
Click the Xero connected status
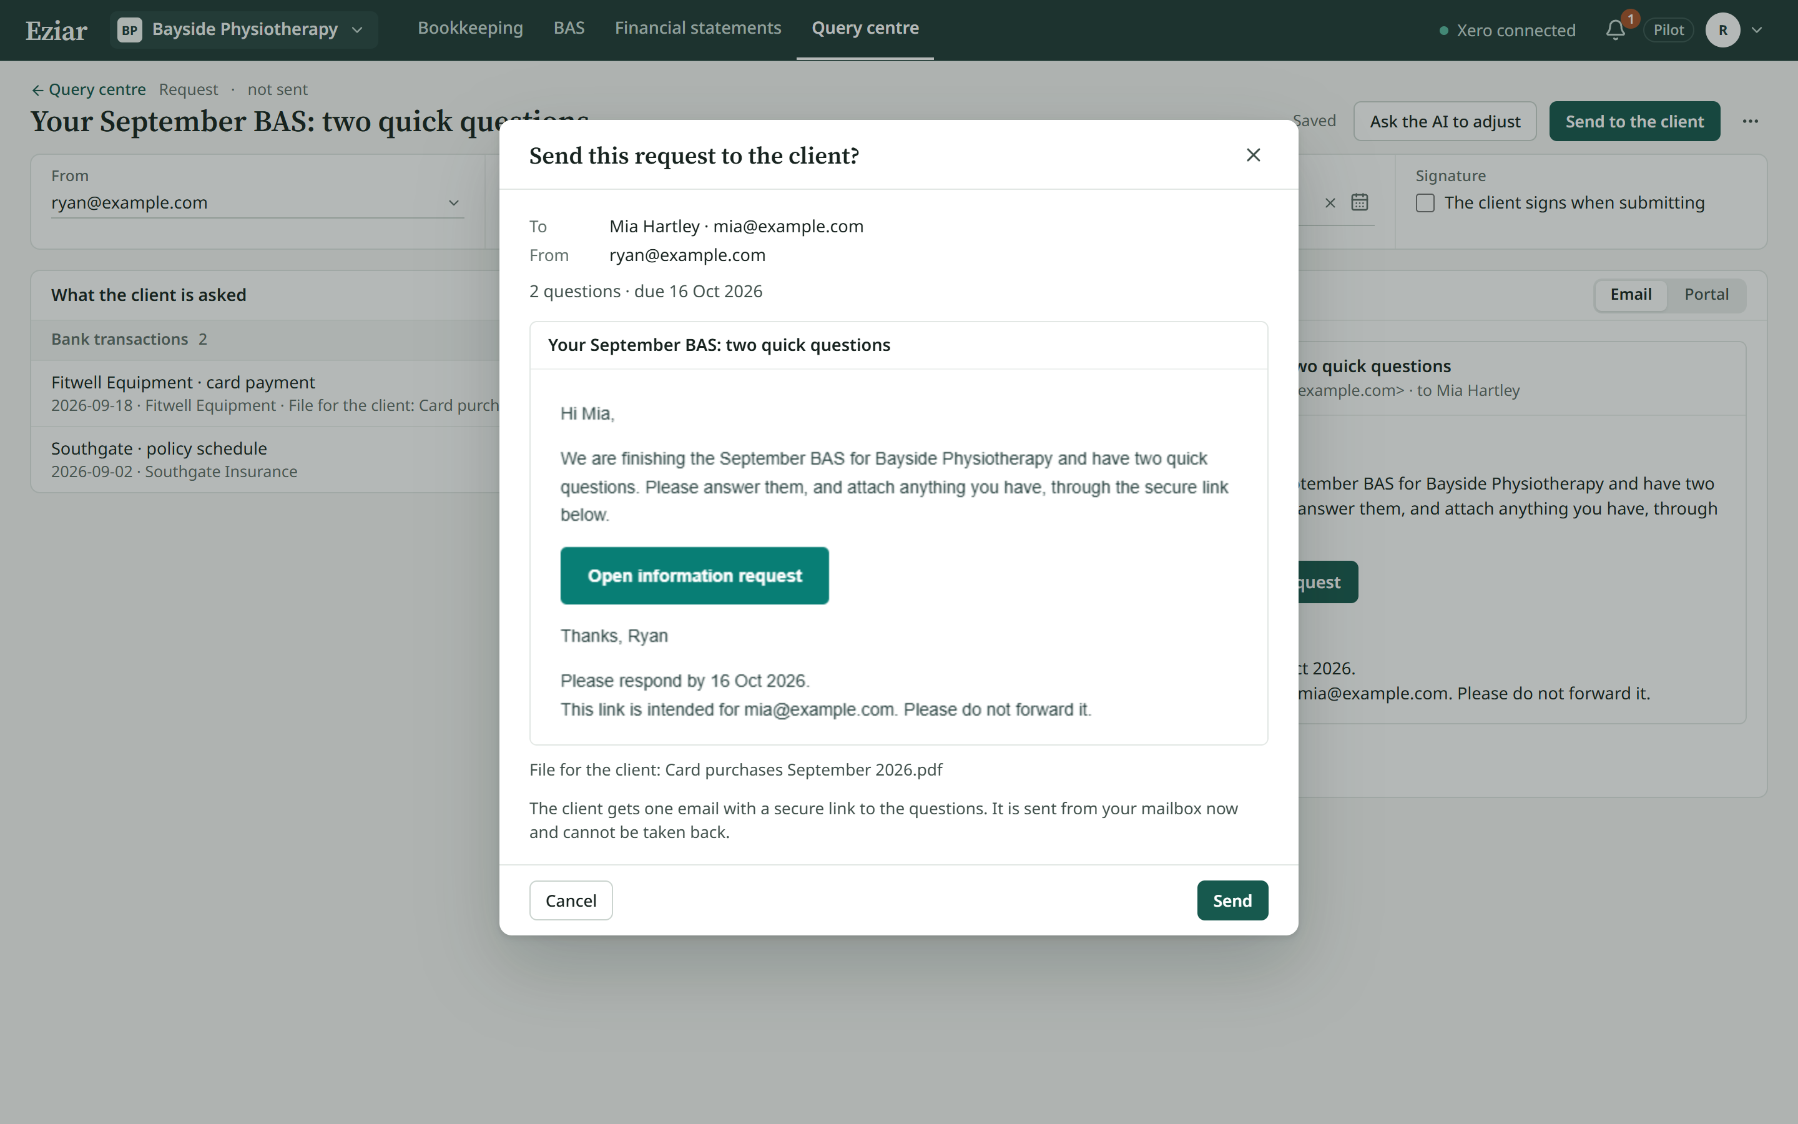point(1508,31)
